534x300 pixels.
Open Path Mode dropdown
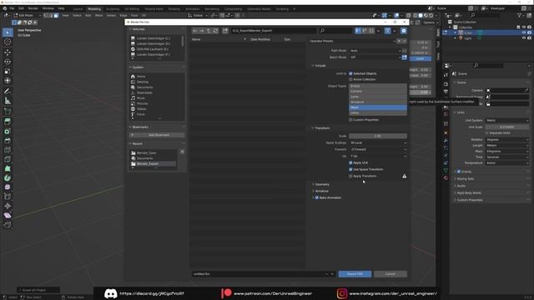(375, 50)
